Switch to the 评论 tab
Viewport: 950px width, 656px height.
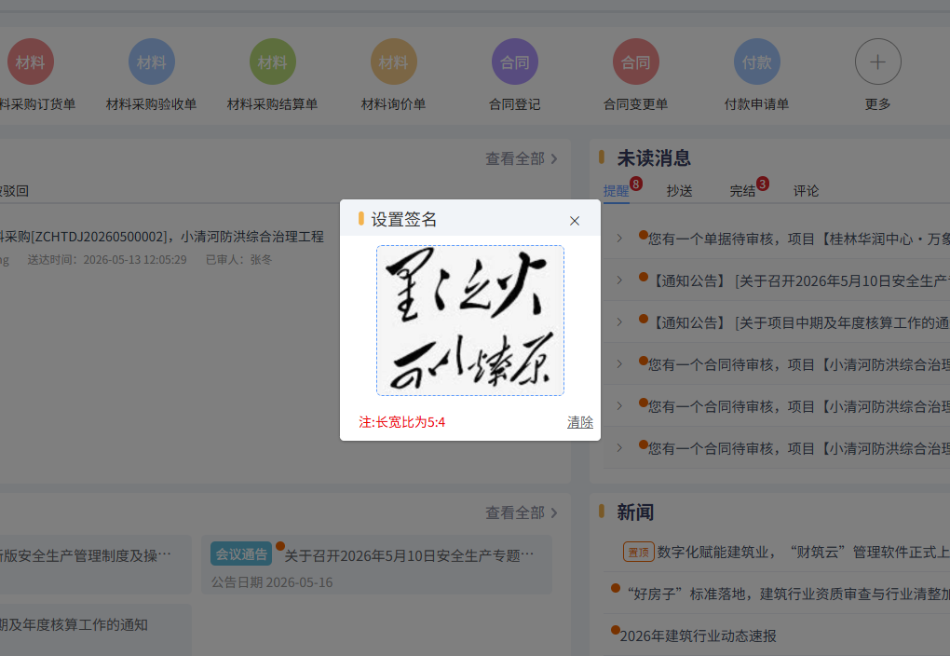pos(806,191)
